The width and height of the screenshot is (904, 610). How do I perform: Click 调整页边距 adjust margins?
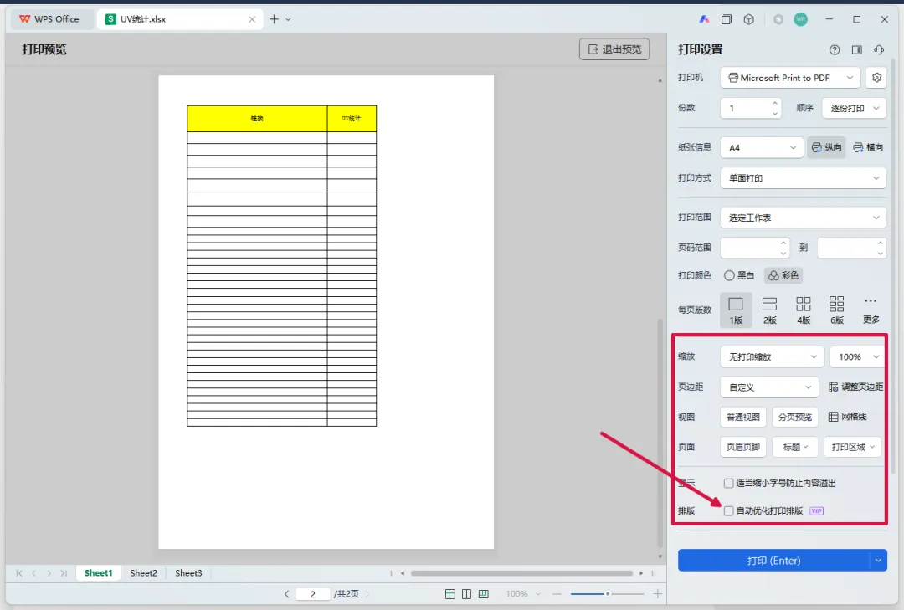pyautogui.click(x=855, y=387)
